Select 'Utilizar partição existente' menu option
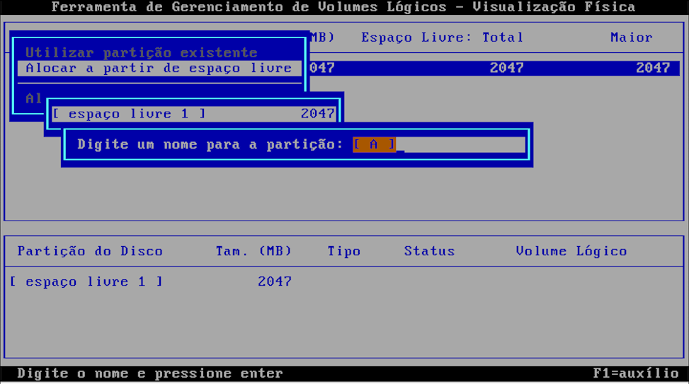This screenshot has width=689, height=384. tap(141, 53)
